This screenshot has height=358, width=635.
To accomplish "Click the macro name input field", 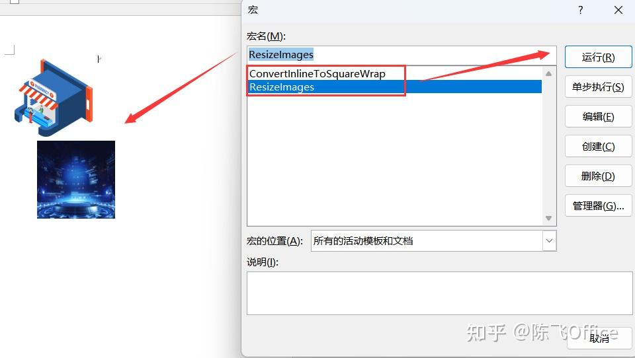I will click(x=402, y=55).
